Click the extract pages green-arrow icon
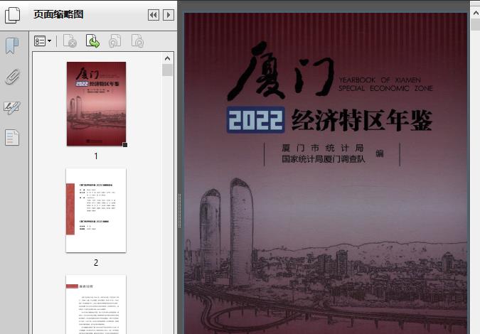Screen dimensions: 480x334 click(x=92, y=41)
